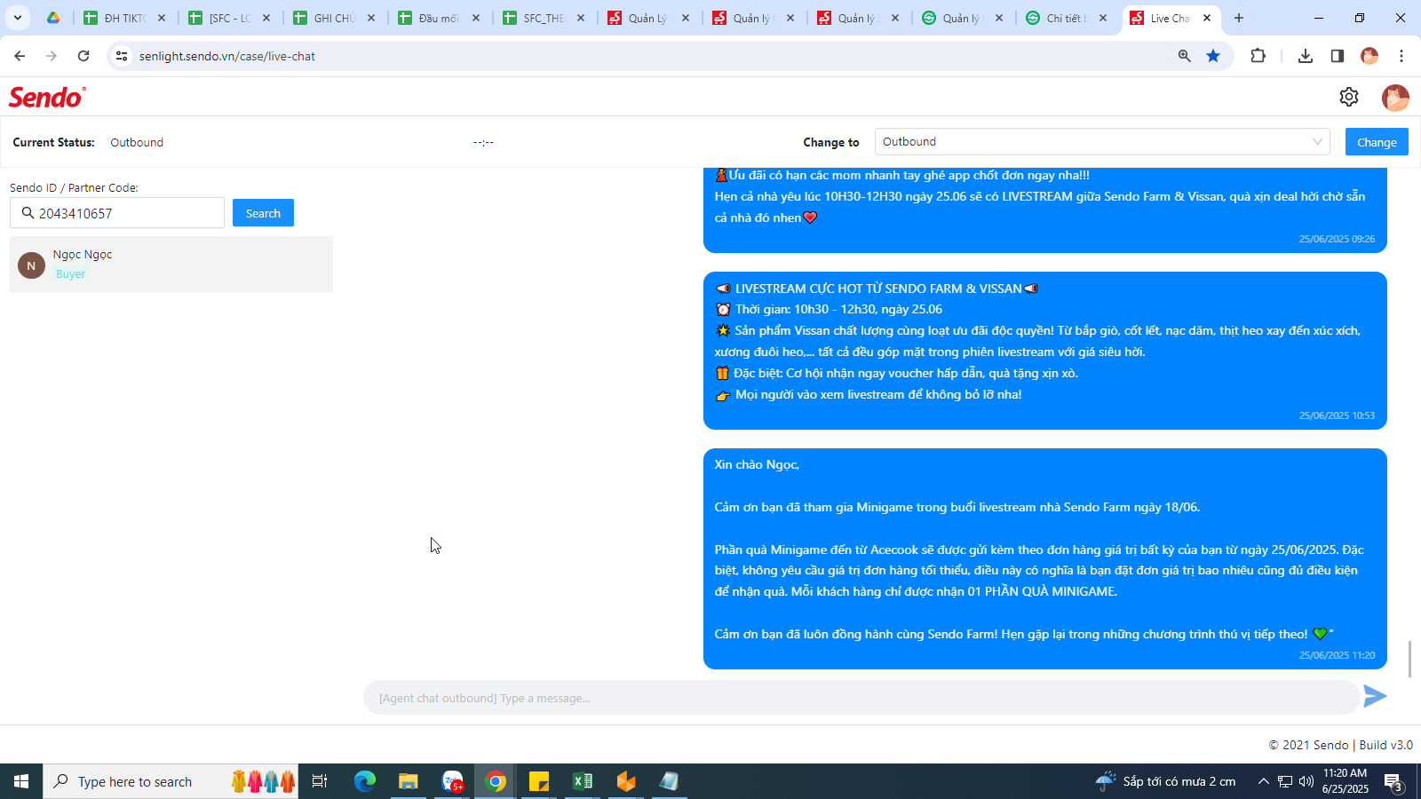Viewport: 1421px width, 799px height.
Task: Switch to the SFC_THE sheet tab
Action: 544,18
